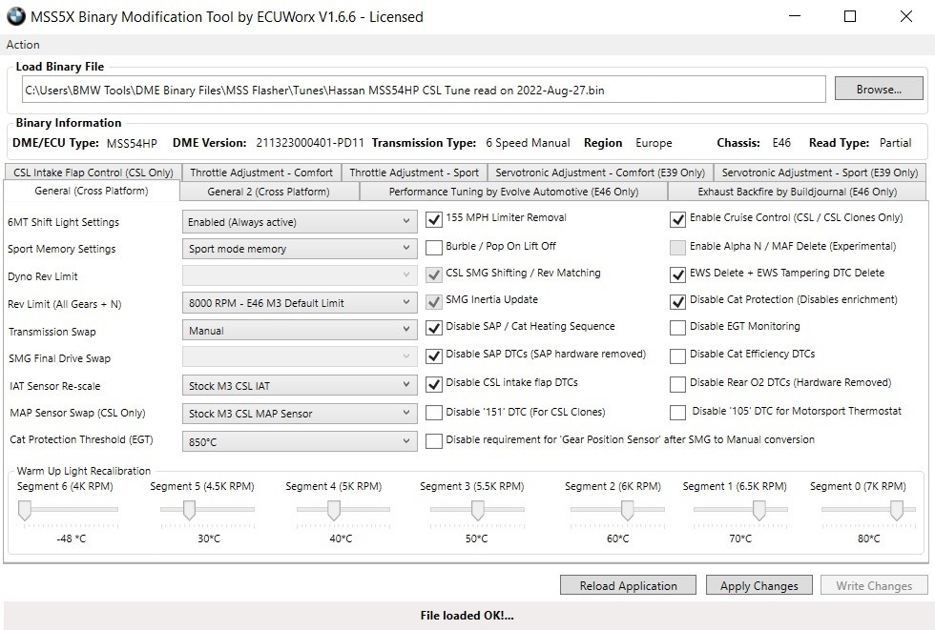The width and height of the screenshot is (935, 630).
Task: Close the MSS5X tool window
Action: point(905,16)
